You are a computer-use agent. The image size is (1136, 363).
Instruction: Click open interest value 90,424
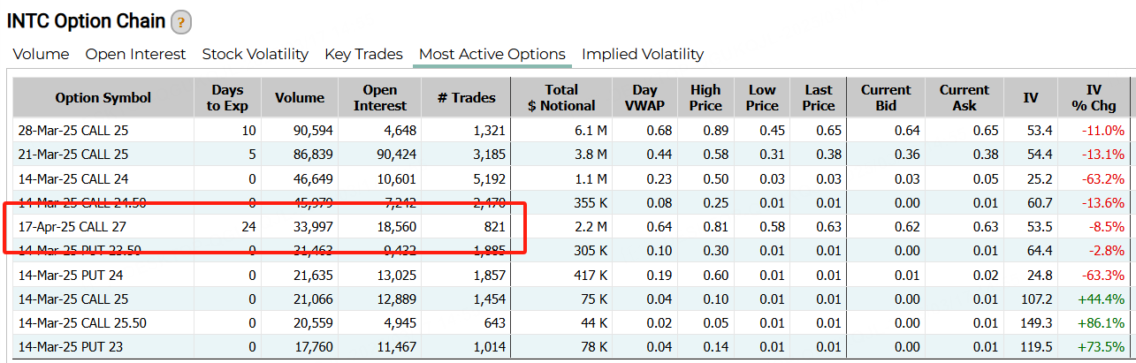(x=396, y=155)
